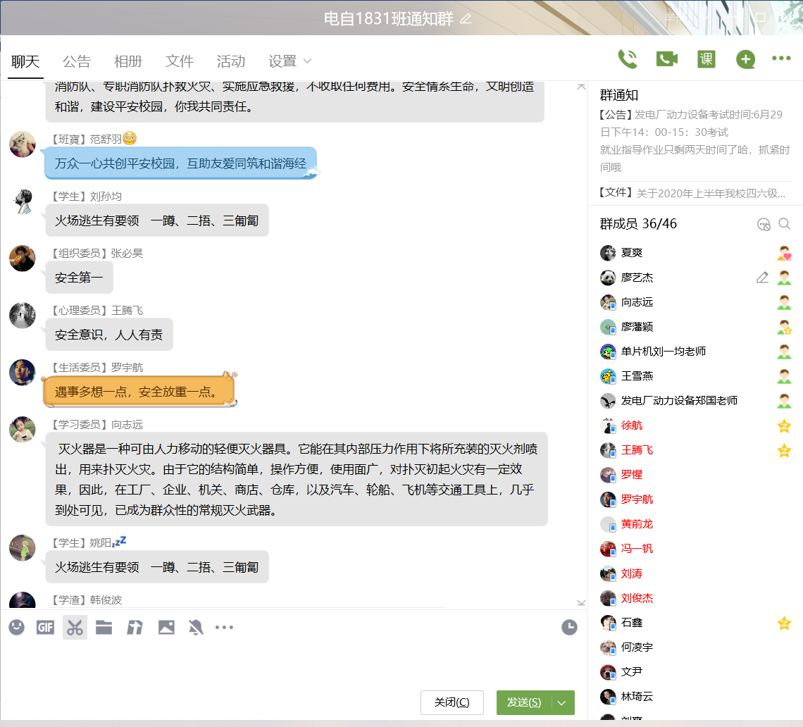Click the send picture icon
Screen dimensions: 803x727
coord(166,627)
